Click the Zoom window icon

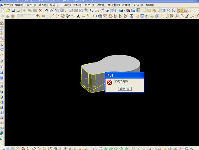pyautogui.click(x=81, y=10)
